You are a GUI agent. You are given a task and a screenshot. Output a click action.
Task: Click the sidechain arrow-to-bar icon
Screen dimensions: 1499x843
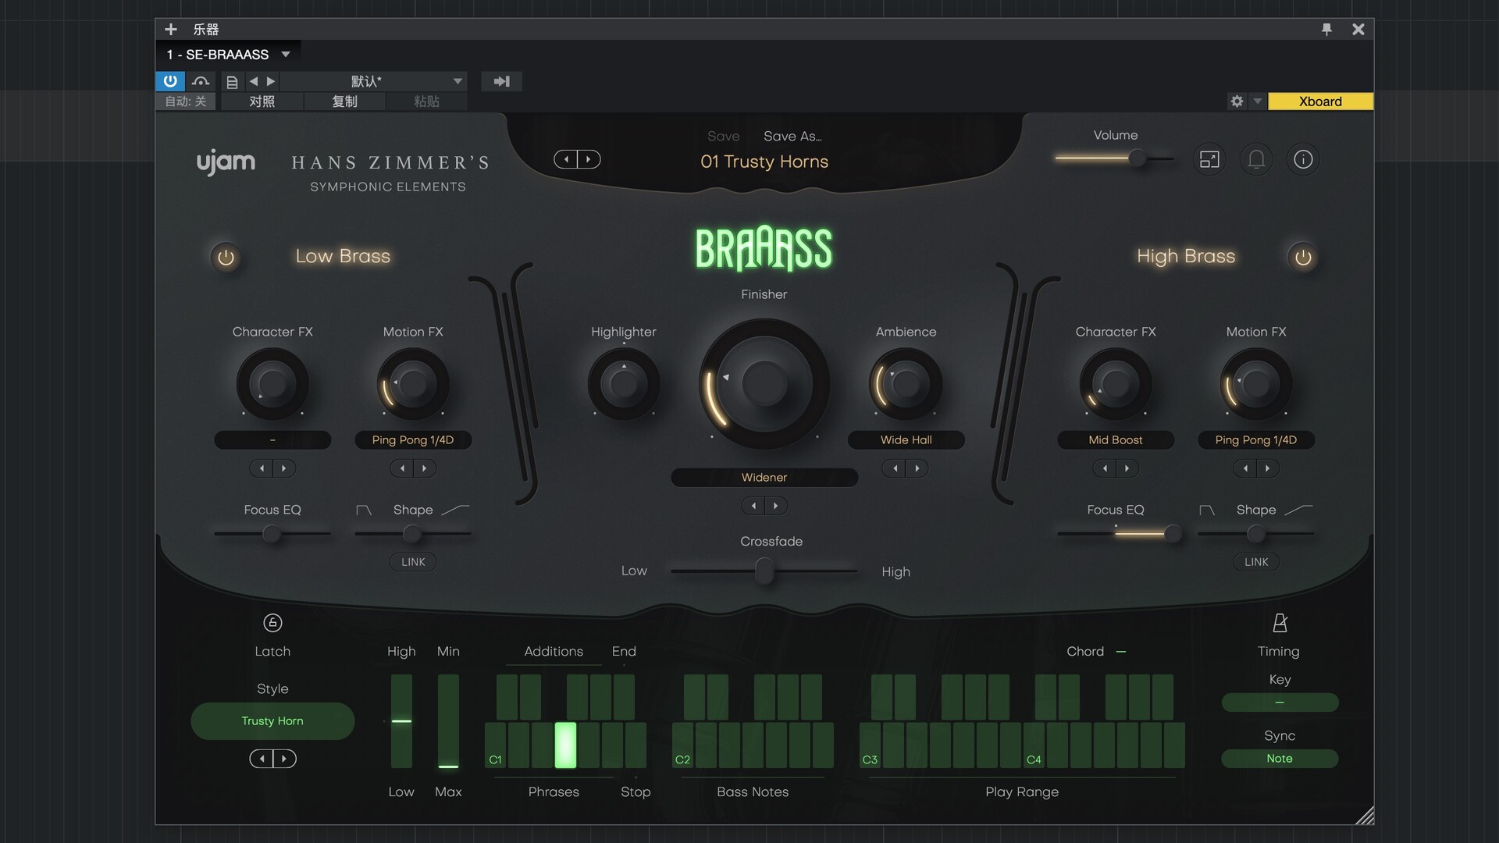(501, 81)
